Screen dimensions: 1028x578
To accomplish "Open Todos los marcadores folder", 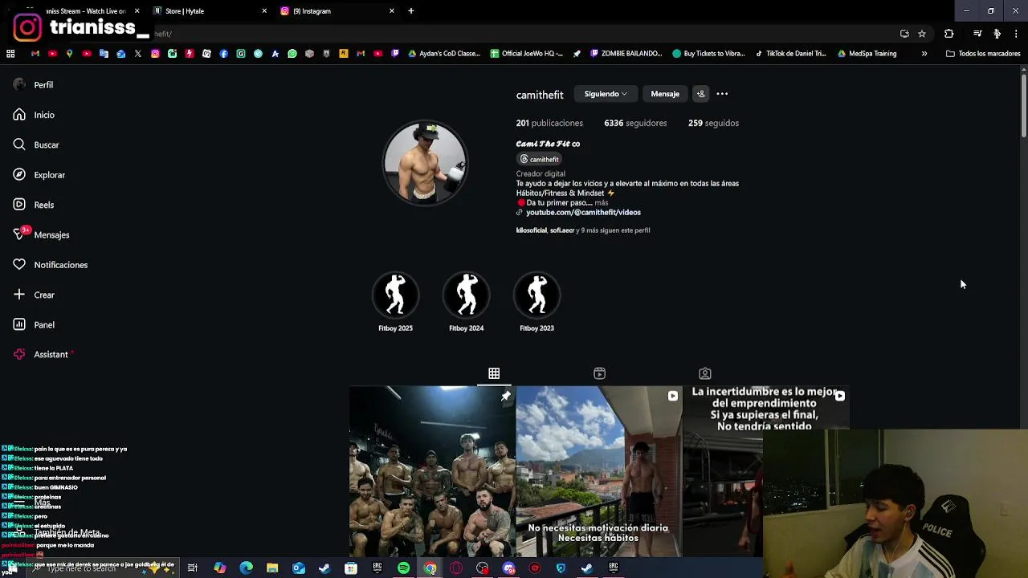I will pyautogui.click(x=983, y=54).
